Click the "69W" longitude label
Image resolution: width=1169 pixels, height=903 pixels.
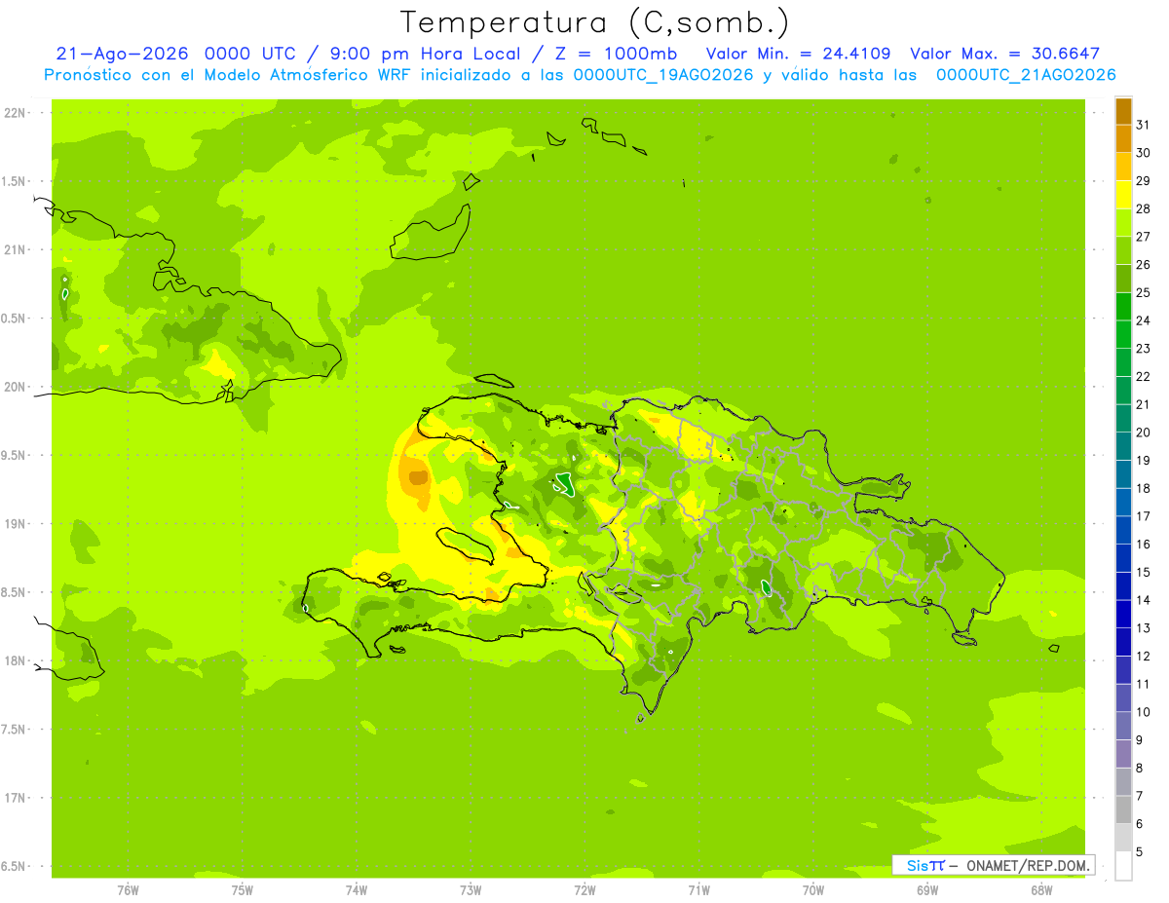tap(927, 890)
